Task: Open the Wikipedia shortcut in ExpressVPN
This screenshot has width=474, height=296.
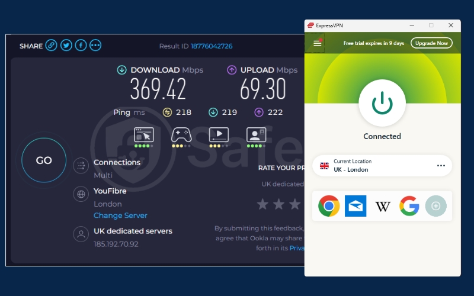Action: point(383,207)
